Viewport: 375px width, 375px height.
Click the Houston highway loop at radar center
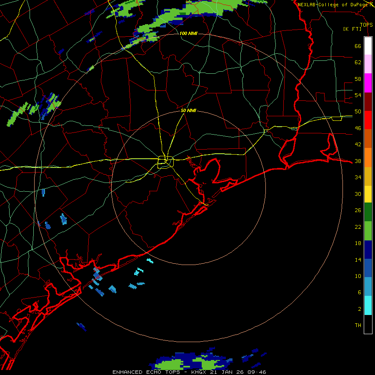(165, 162)
